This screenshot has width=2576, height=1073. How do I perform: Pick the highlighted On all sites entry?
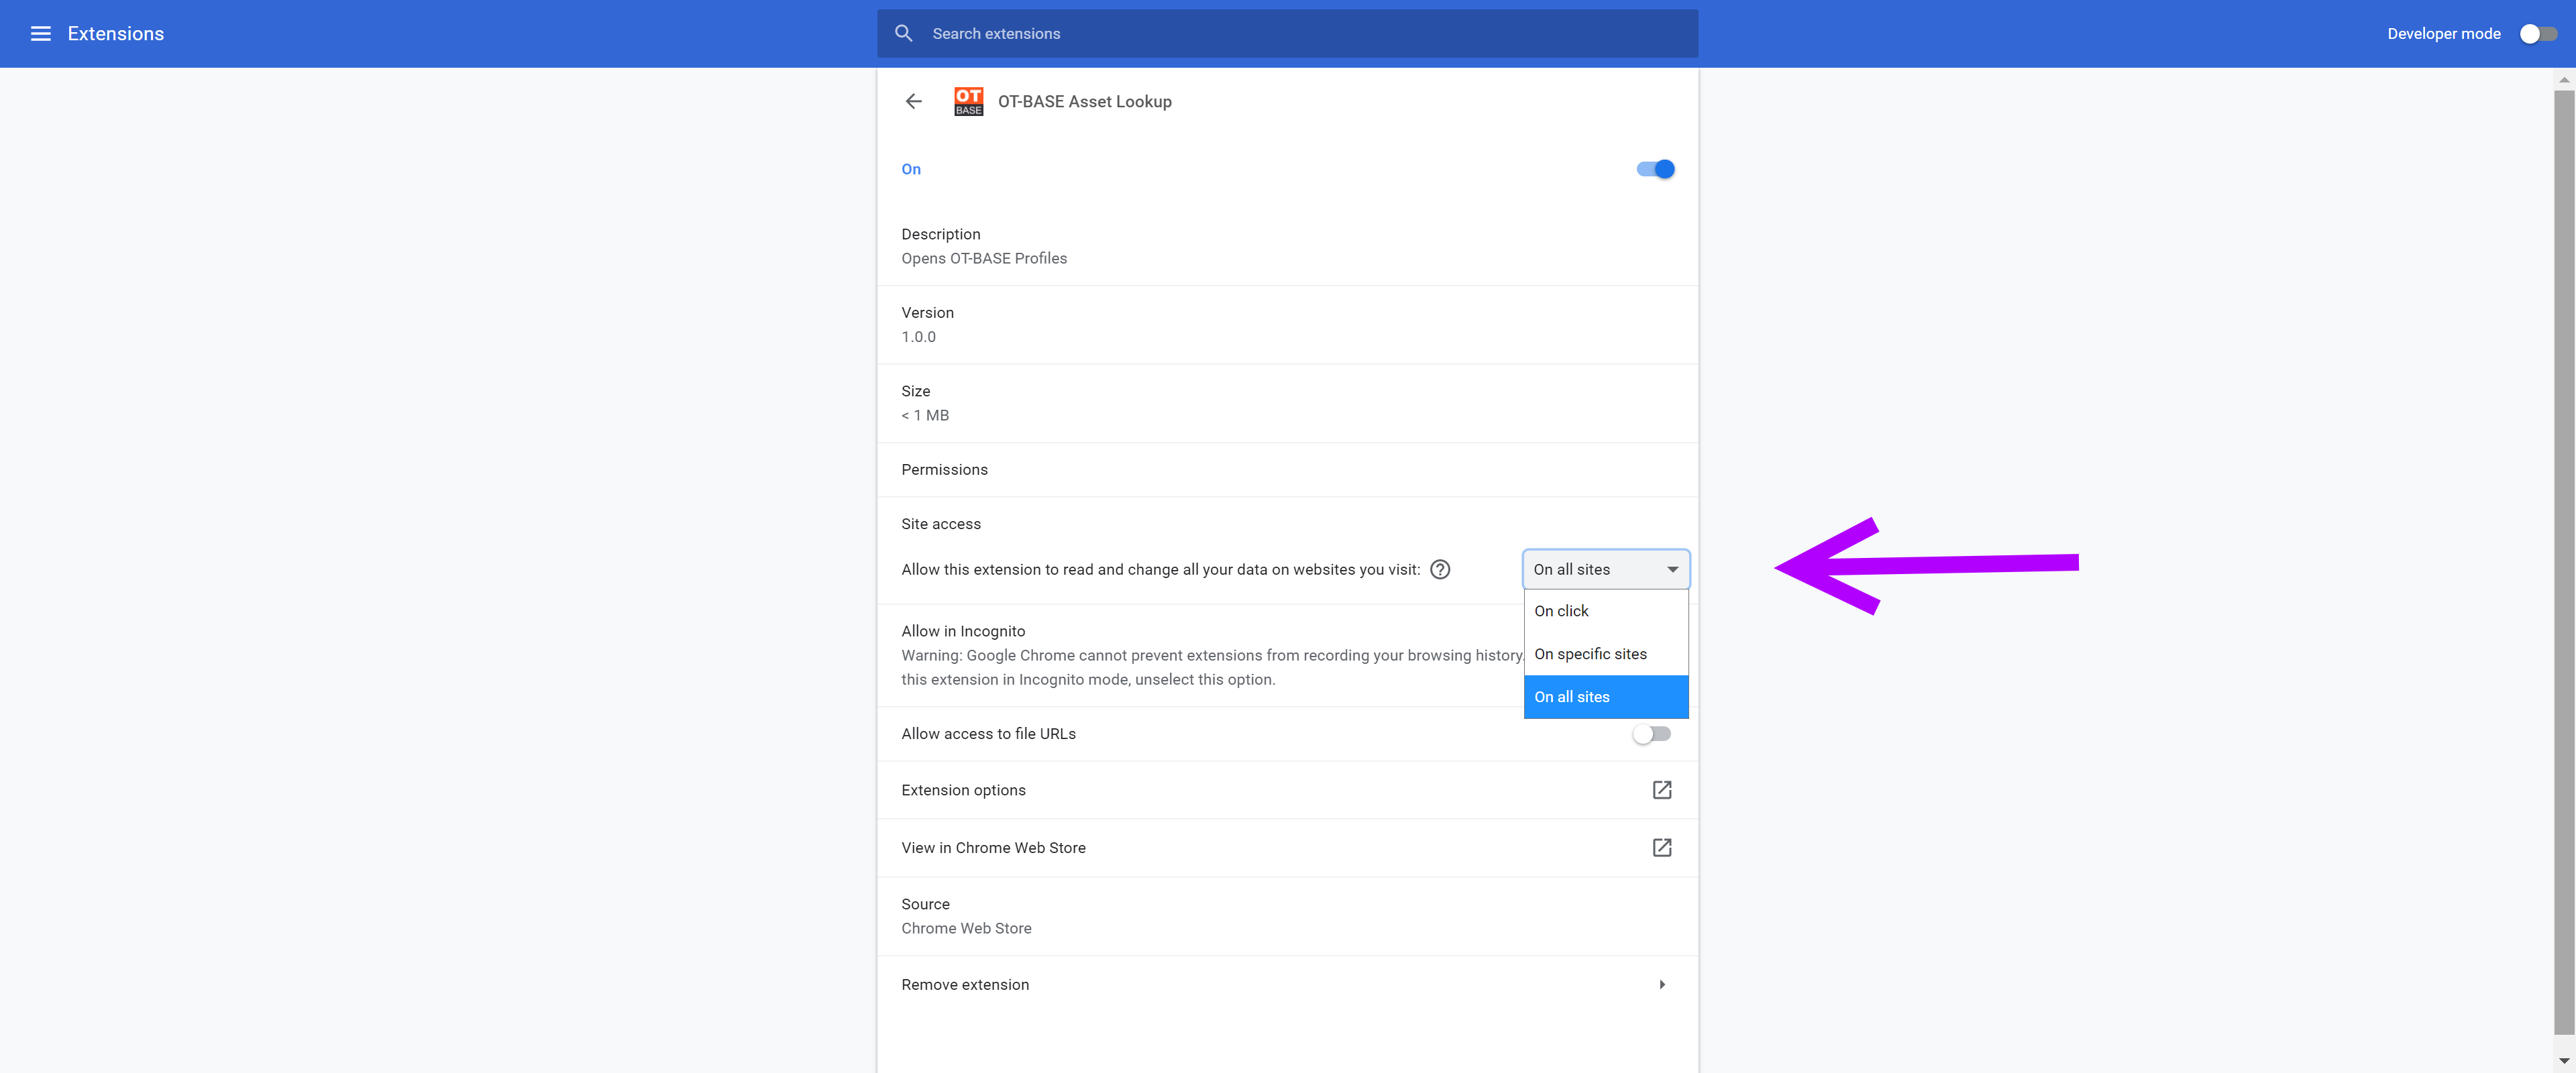[1605, 697]
